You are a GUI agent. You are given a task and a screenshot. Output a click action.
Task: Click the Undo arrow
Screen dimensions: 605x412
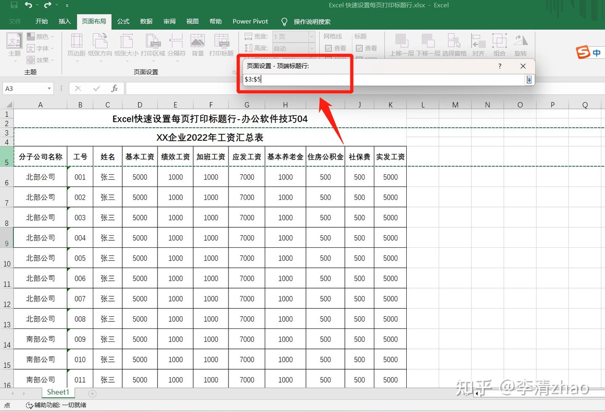click(x=28, y=5)
